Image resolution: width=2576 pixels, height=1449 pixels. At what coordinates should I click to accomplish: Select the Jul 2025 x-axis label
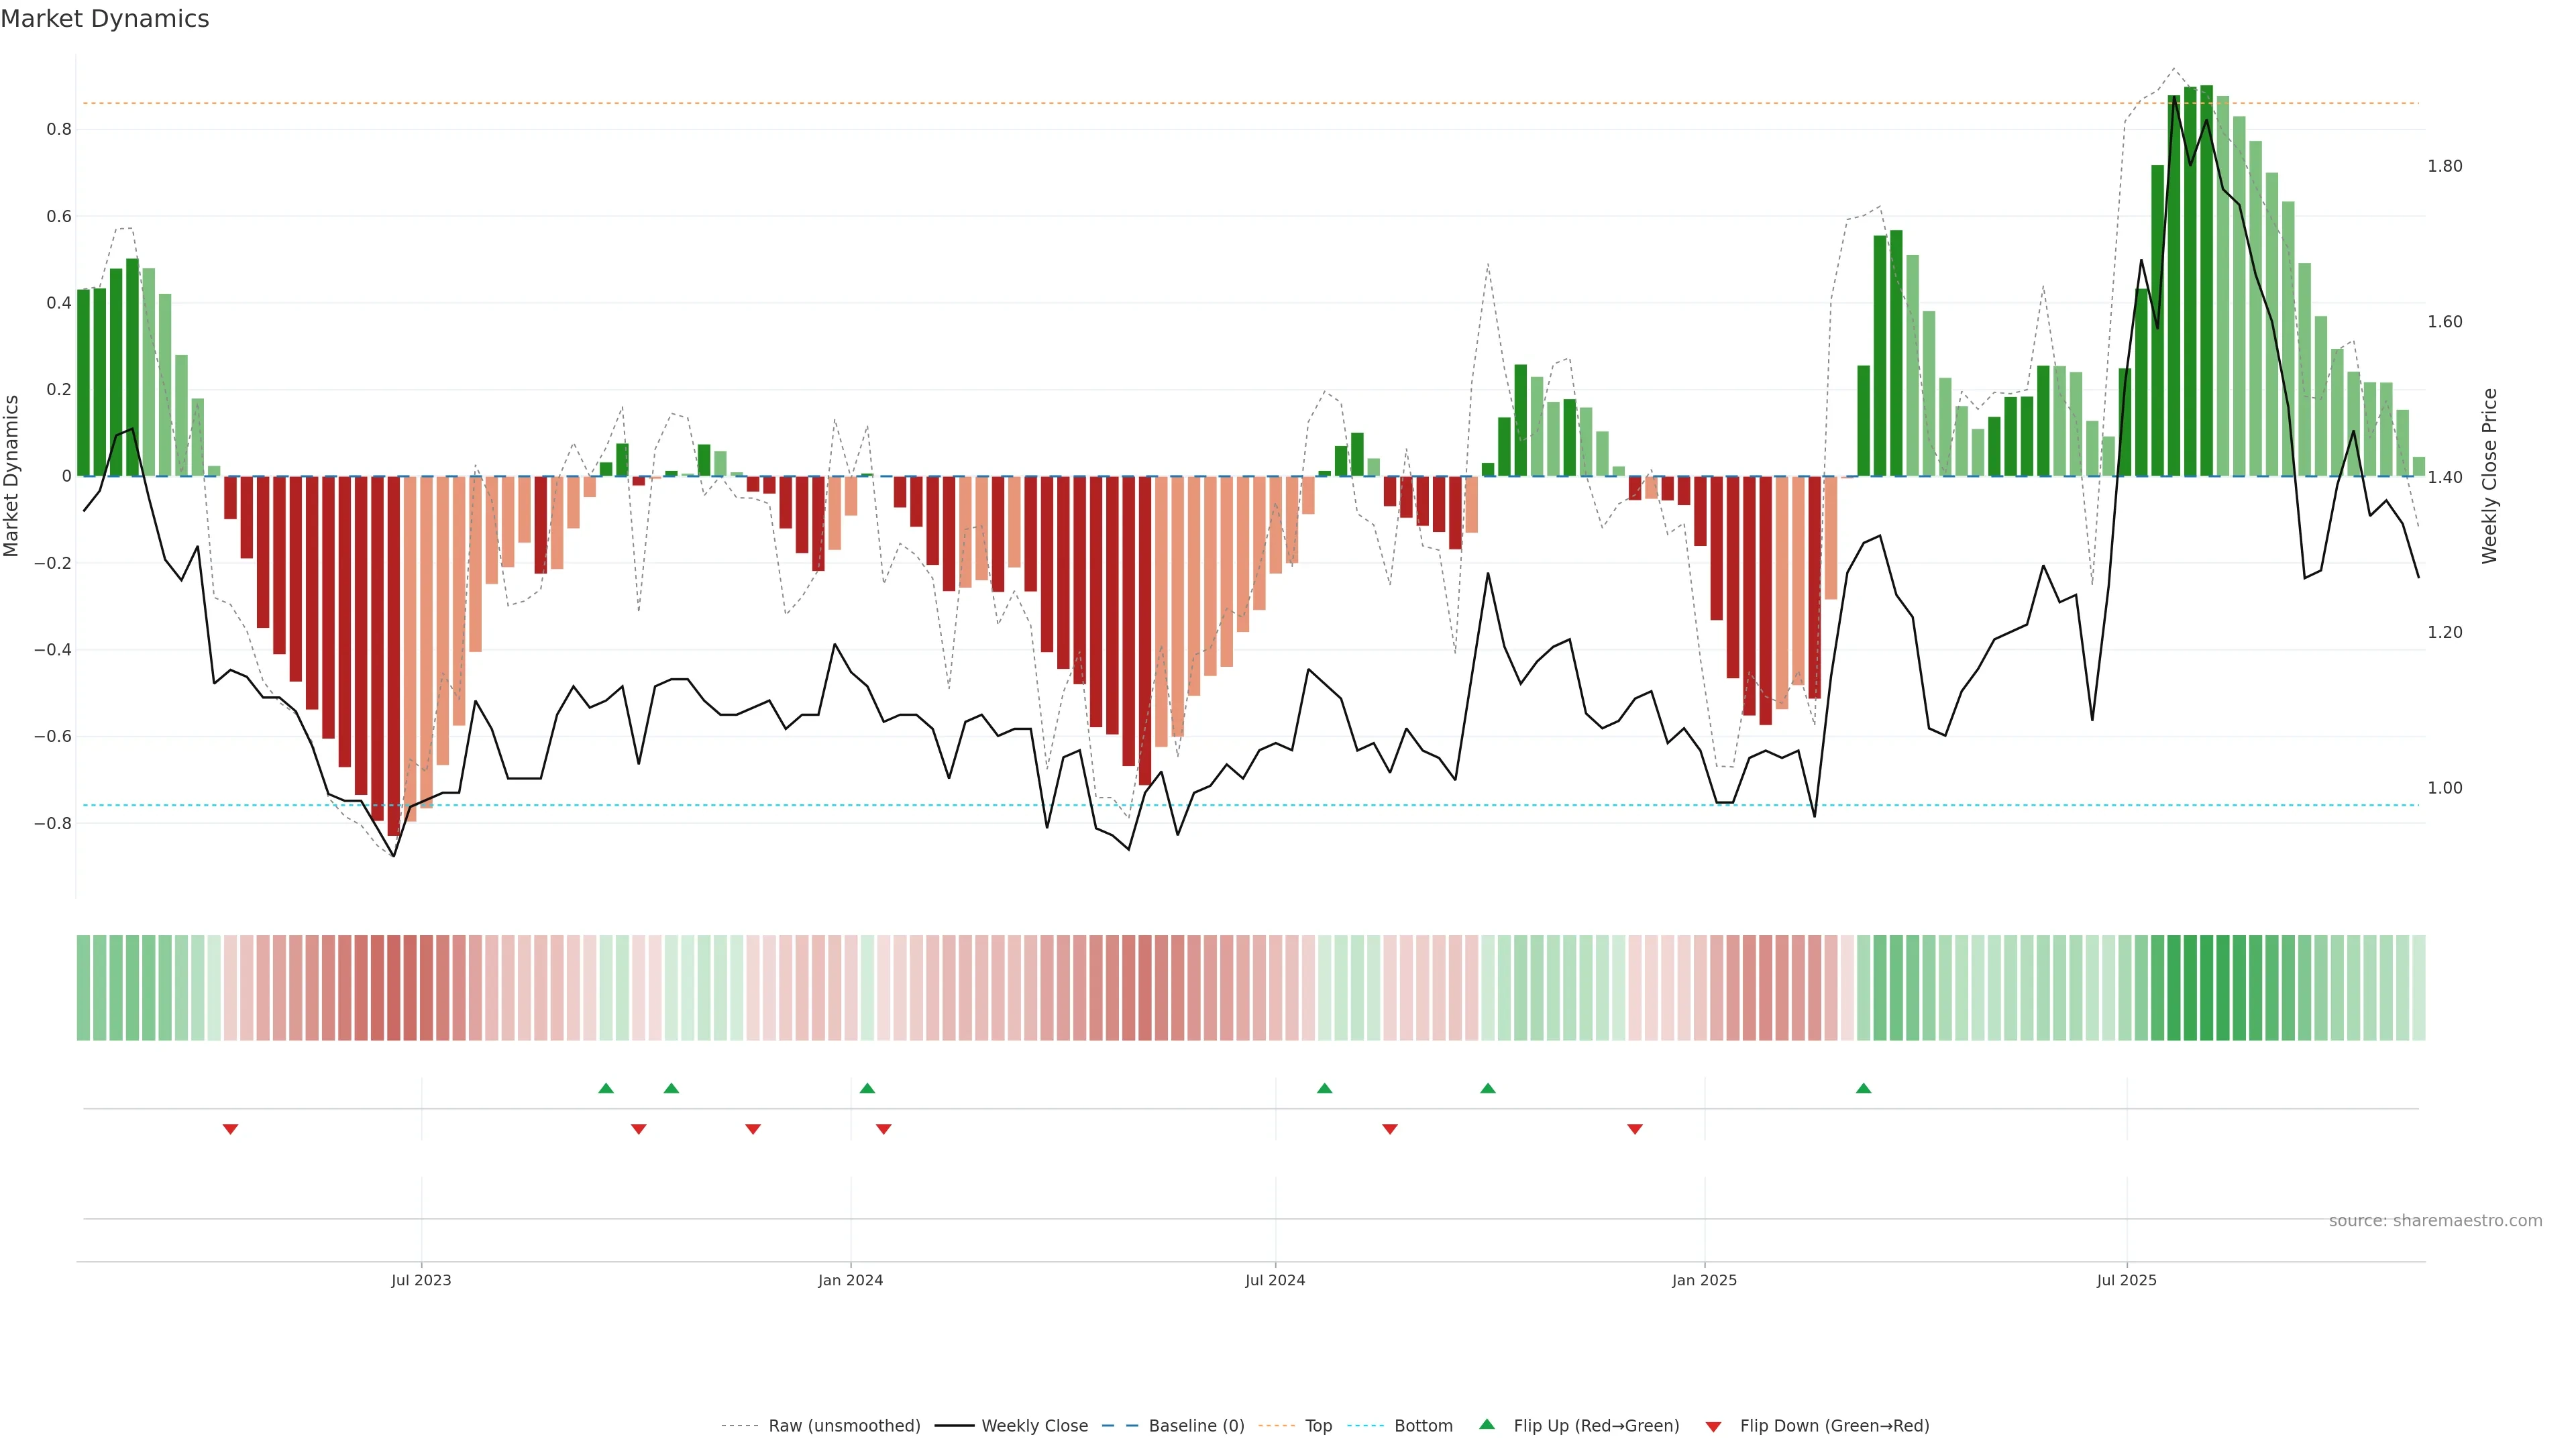point(2126,1280)
